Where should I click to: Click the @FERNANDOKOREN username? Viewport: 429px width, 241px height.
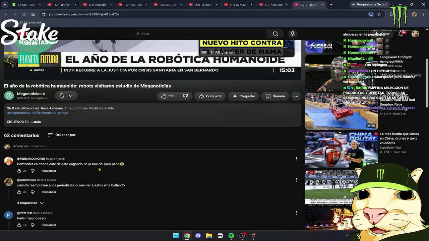(x=31, y=159)
